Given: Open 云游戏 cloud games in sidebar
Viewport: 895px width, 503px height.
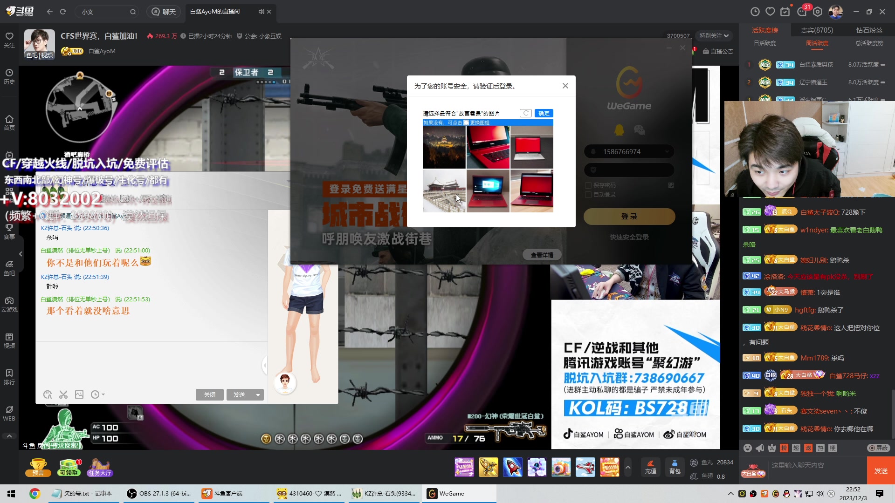Looking at the screenshot, I should [9, 305].
